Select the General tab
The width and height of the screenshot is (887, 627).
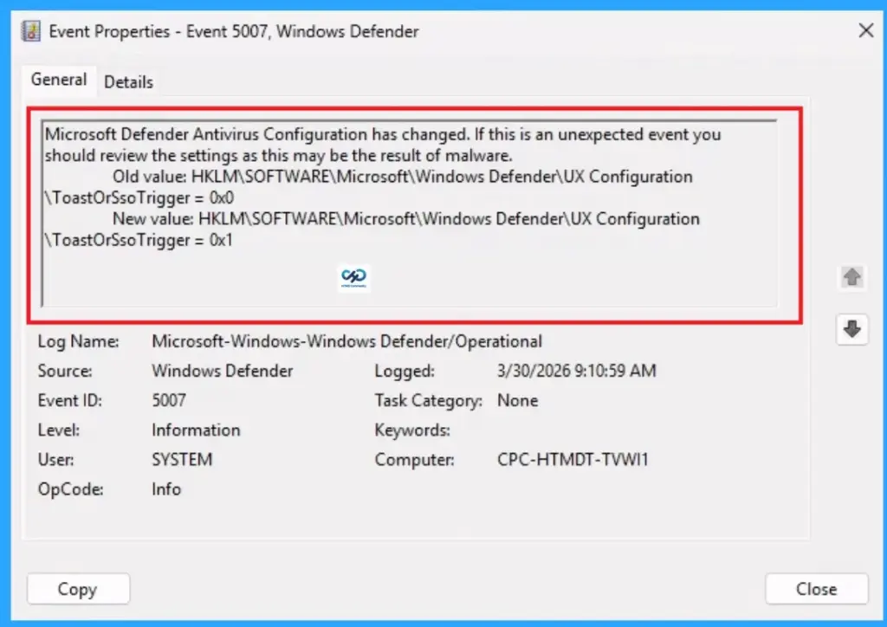click(58, 80)
